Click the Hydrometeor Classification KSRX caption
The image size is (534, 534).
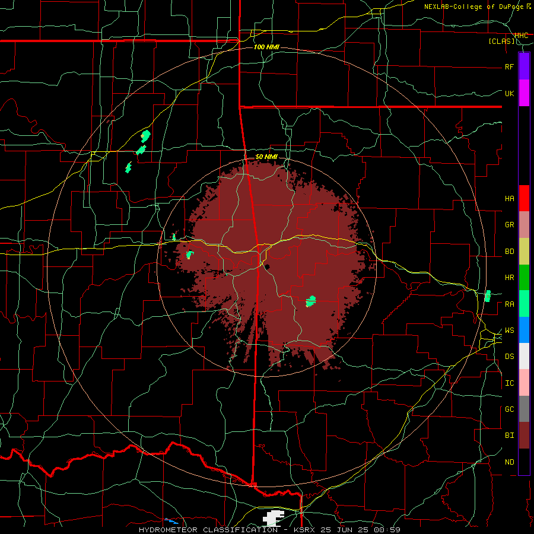click(x=269, y=530)
